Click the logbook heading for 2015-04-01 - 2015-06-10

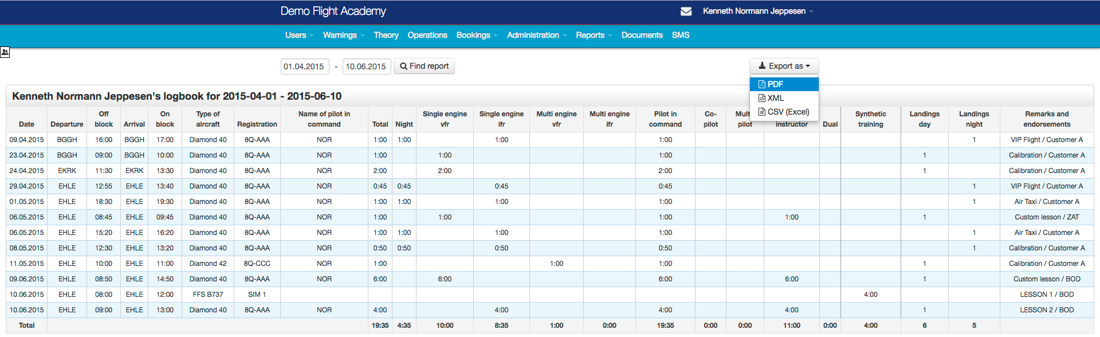[176, 96]
